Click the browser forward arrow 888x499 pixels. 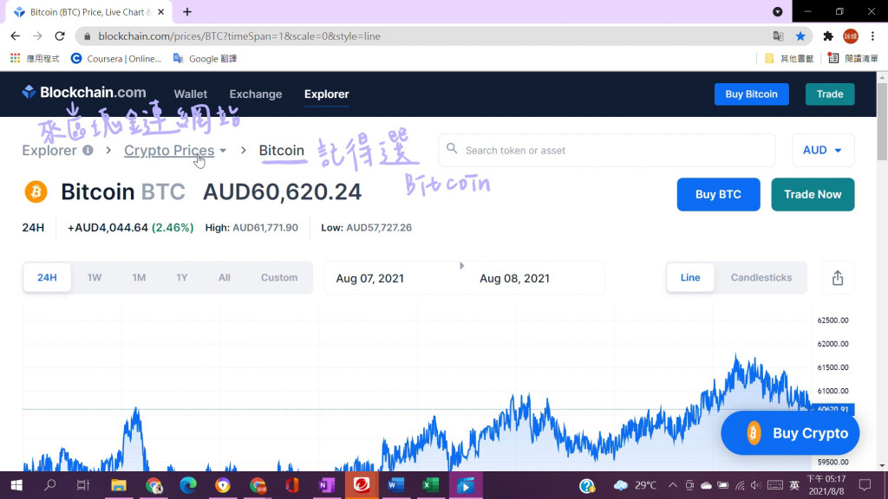pyautogui.click(x=37, y=36)
